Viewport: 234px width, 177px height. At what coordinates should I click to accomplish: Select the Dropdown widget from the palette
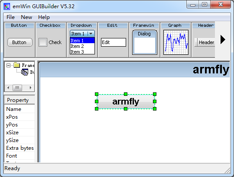click(x=82, y=40)
